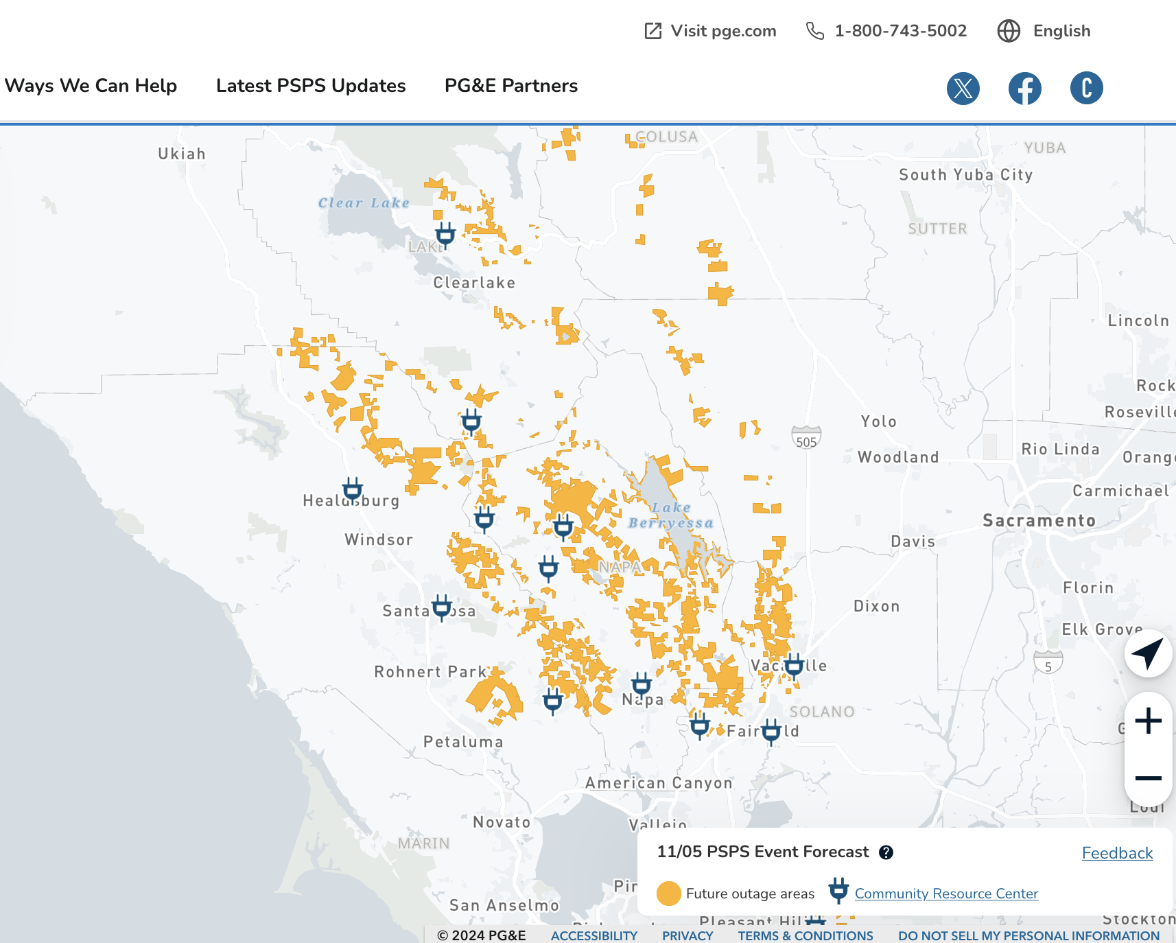Select the resource marker left of Fairfield label
Image resolution: width=1176 pixels, height=943 pixels.
(699, 725)
